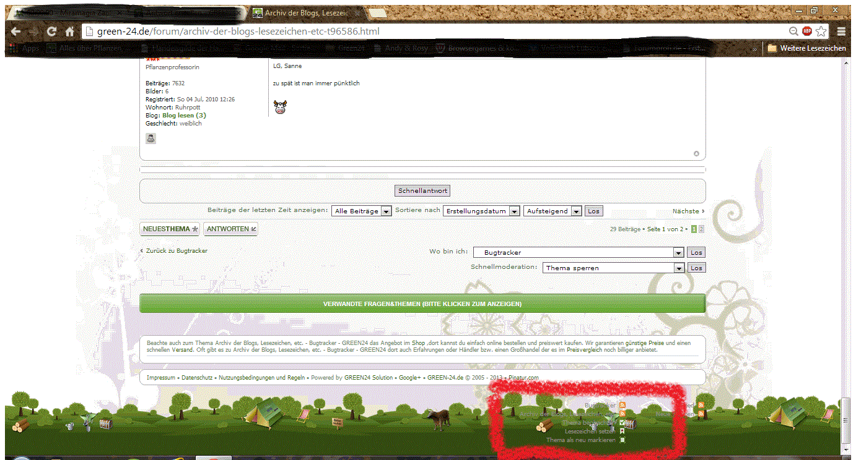Image resolution: width=856 pixels, height=460 pixels.
Task: Click the user status icon under profile
Action: pyautogui.click(x=151, y=138)
